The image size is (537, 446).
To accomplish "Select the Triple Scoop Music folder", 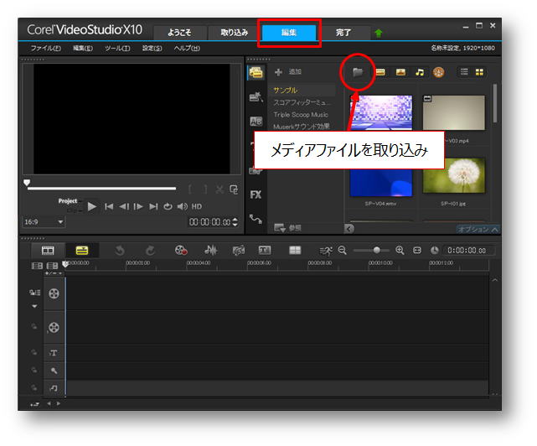I will pos(301,115).
